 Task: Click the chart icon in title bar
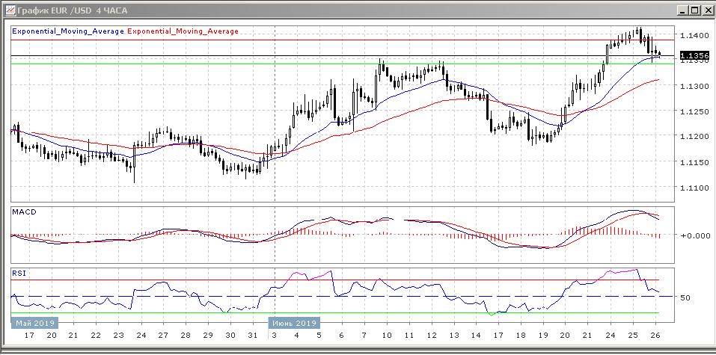tap(8, 10)
